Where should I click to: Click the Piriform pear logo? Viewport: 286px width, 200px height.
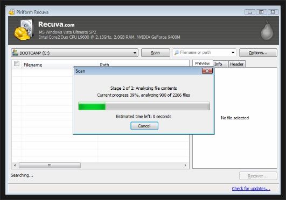[x=267, y=31]
